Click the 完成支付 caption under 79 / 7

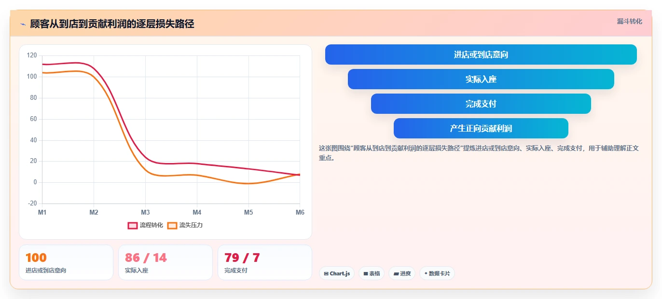point(236,271)
